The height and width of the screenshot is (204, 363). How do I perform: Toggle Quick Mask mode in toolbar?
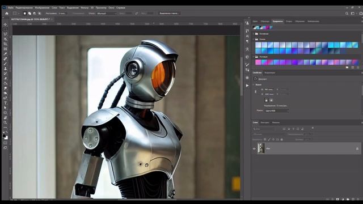coord(5,143)
